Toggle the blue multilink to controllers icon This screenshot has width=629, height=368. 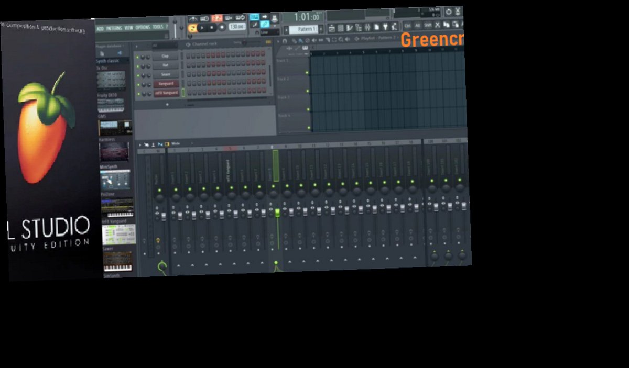tap(264, 25)
